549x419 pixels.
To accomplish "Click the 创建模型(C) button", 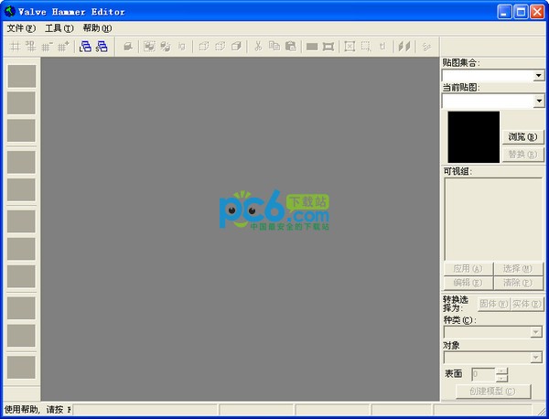I will click(x=493, y=392).
